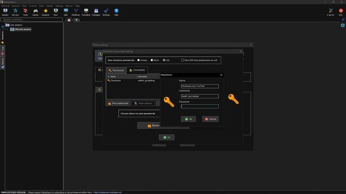Click OK in the credential dialog
This screenshot has height=194, width=346.
click(189, 119)
